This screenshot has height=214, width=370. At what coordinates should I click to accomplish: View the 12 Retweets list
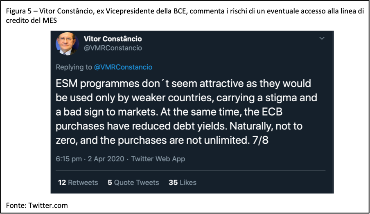(x=78, y=183)
